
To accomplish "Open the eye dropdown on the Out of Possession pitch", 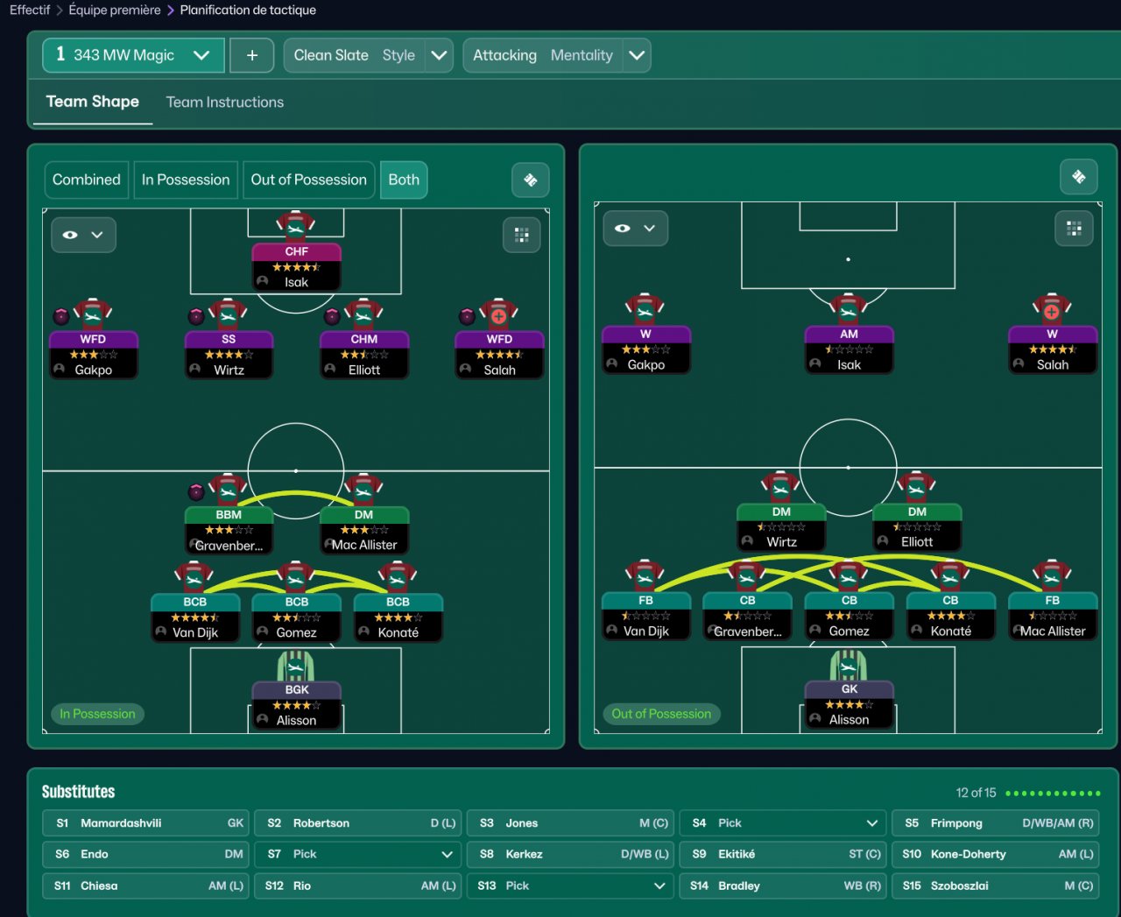I will (636, 229).
